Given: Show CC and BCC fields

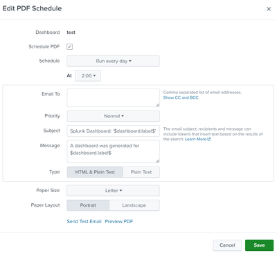Looking at the screenshot, I should click(x=181, y=97).
